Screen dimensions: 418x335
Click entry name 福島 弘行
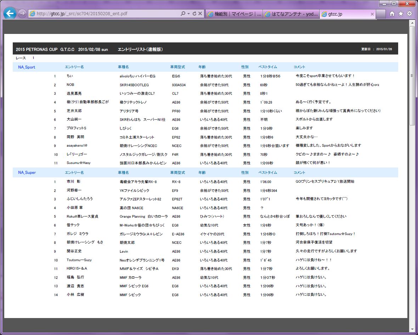click(x=75, y=277)
